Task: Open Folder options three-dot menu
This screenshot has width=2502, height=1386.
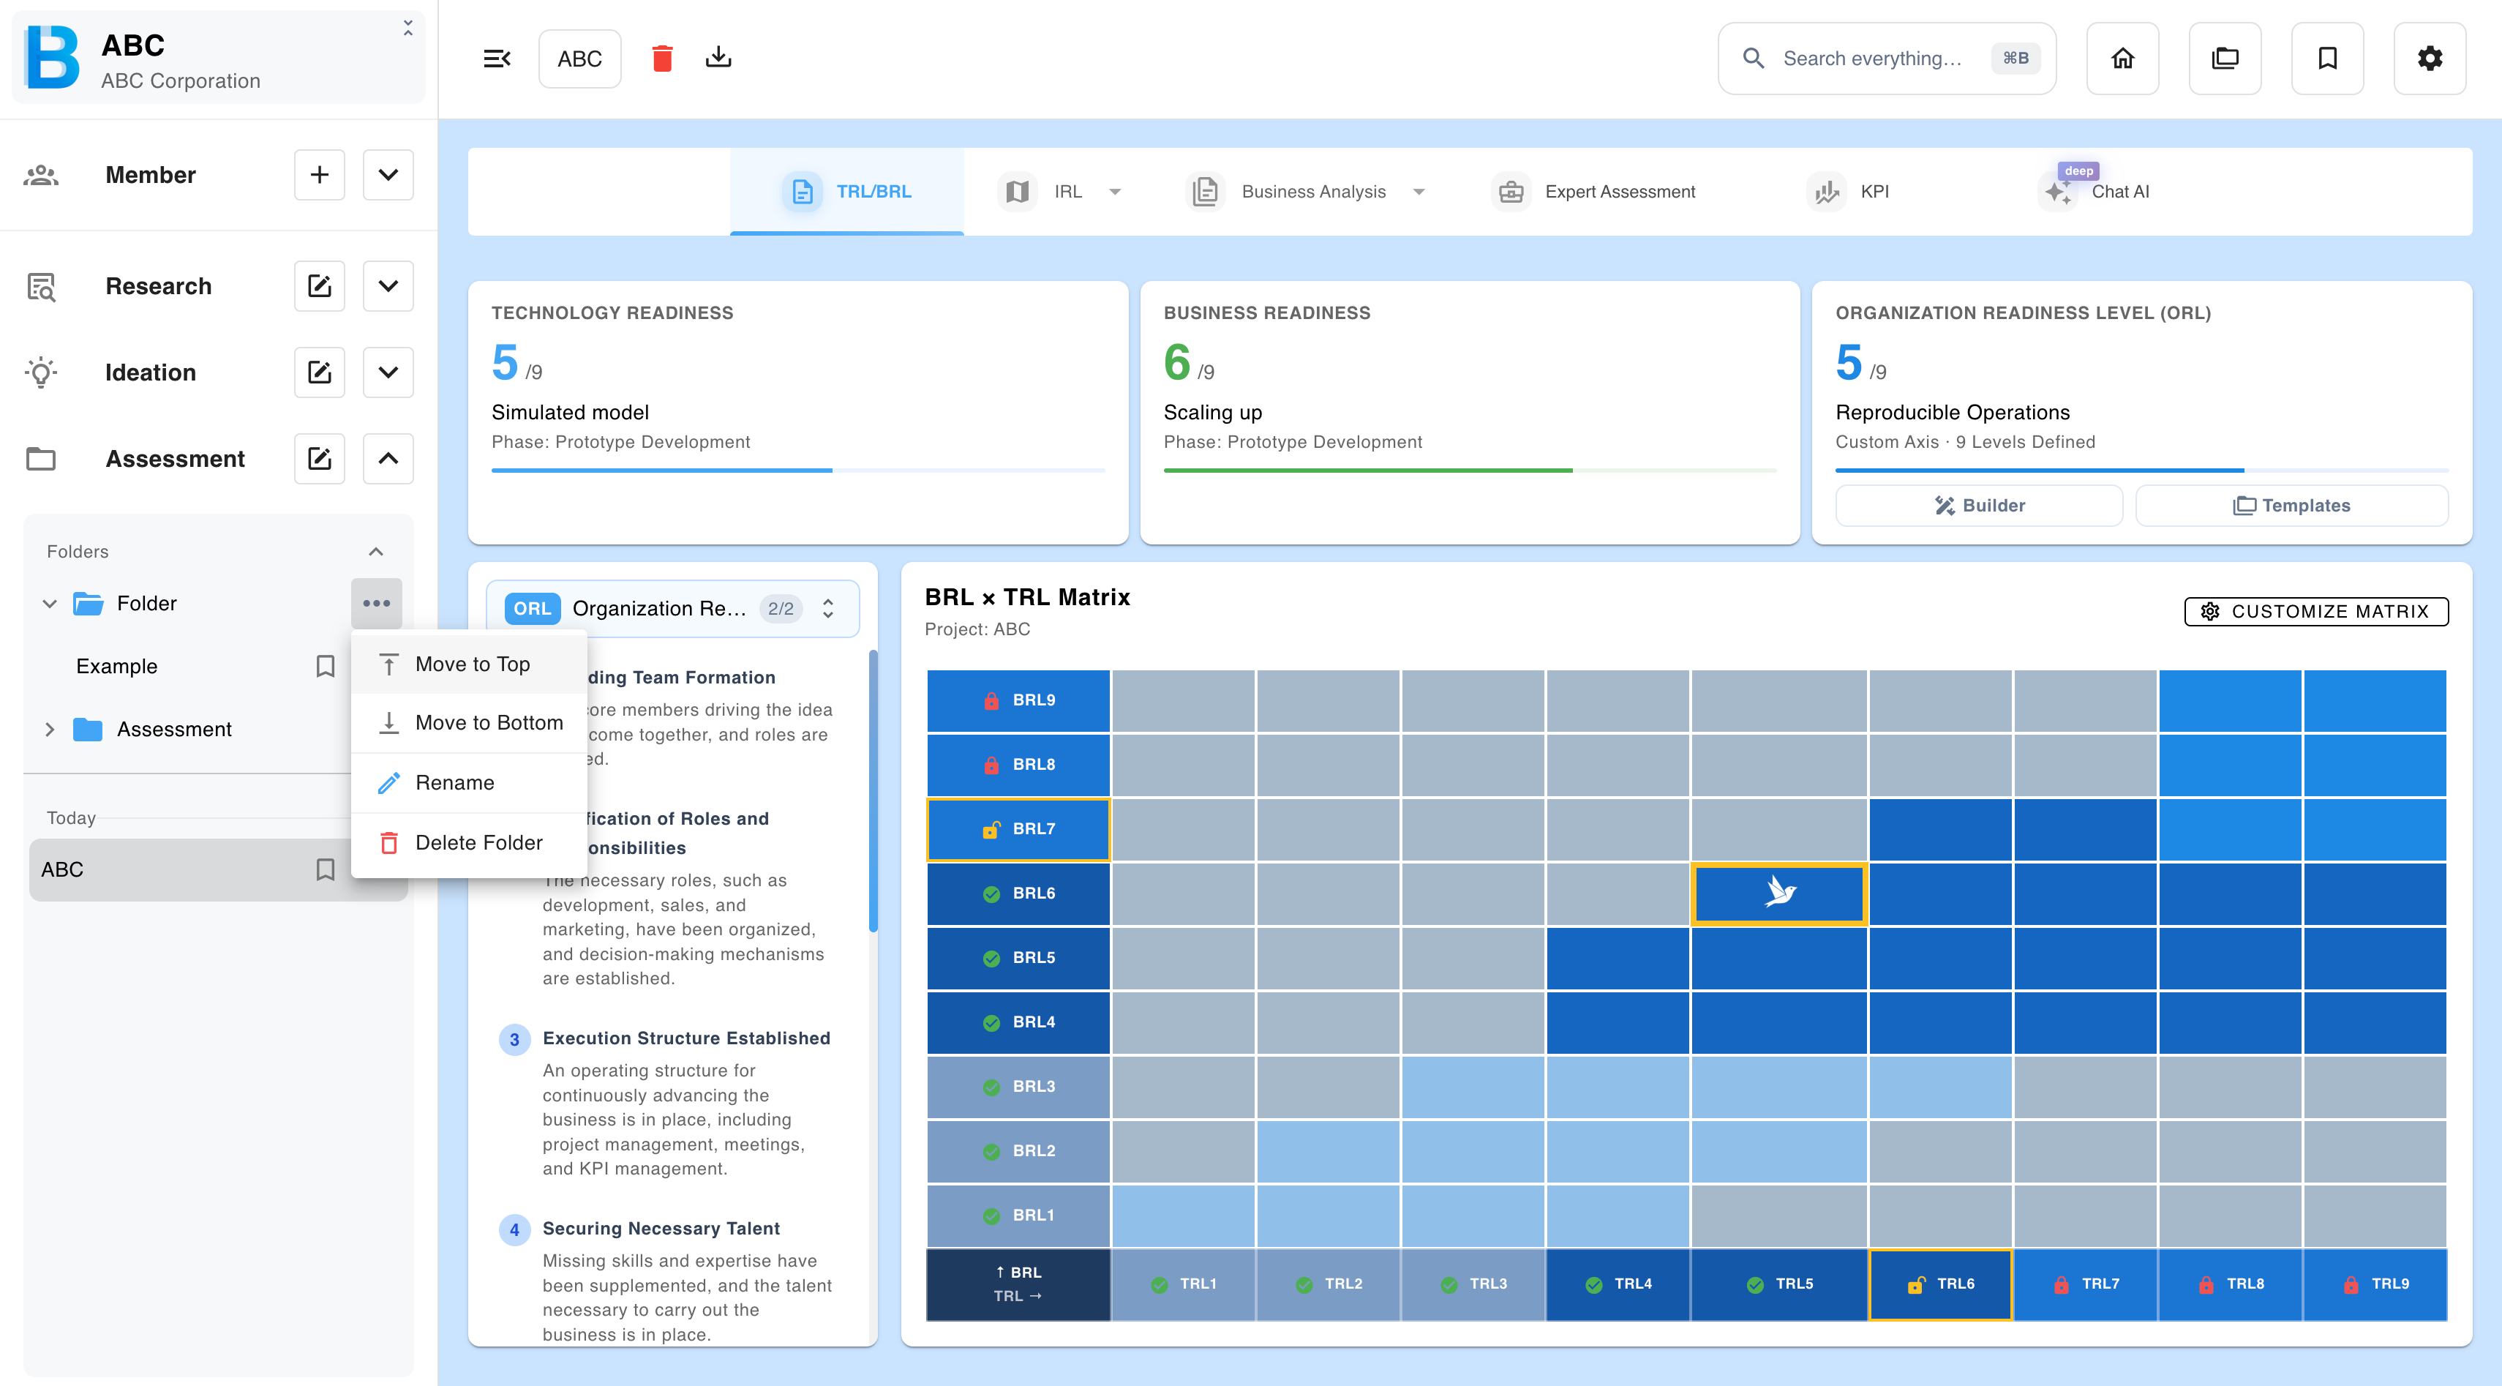Action: (x=376, y=603)
